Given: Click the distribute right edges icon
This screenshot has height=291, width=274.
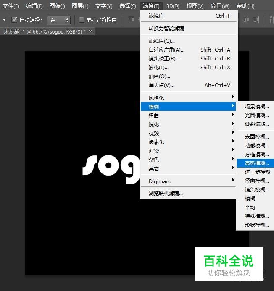Looking at the screenshot, I should click(x=256, y=19).
